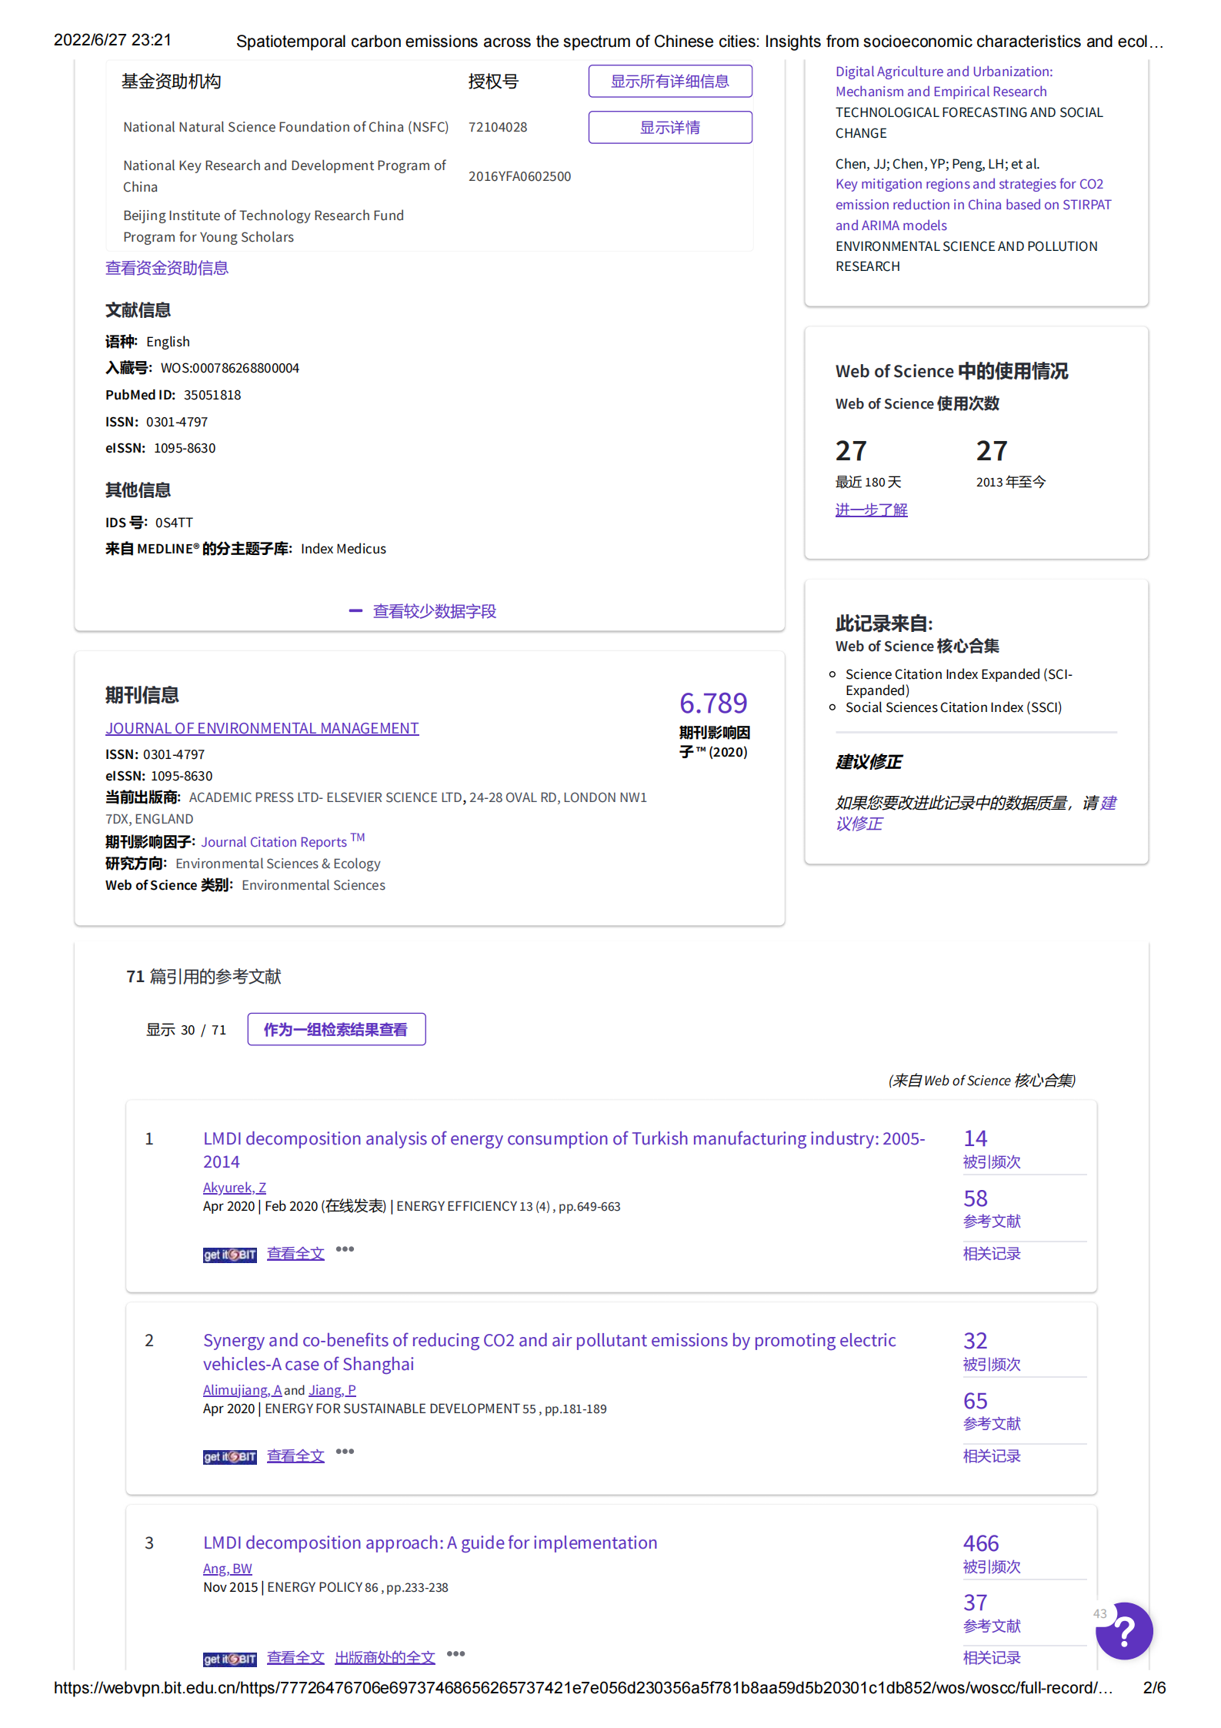Open 查看资金资助信息 link
Image resolution: width=1221 pixels, height=1728 pixels.
tap(167, 268)
